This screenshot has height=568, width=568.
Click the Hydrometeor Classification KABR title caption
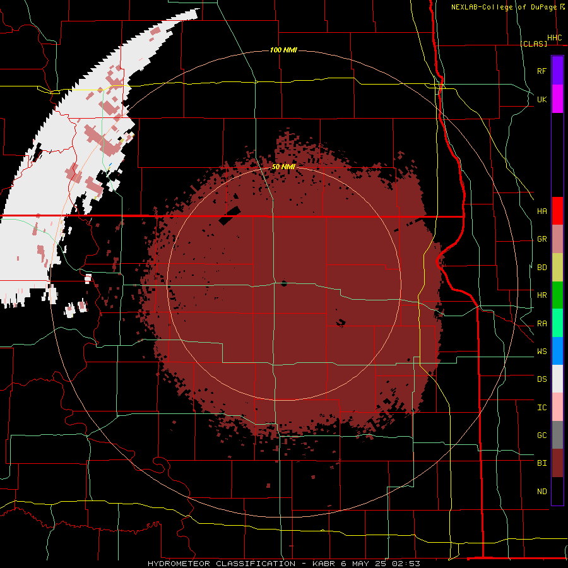(x=283, y=564)
